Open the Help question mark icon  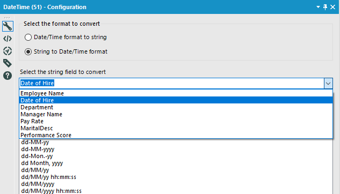click(8, 76)
